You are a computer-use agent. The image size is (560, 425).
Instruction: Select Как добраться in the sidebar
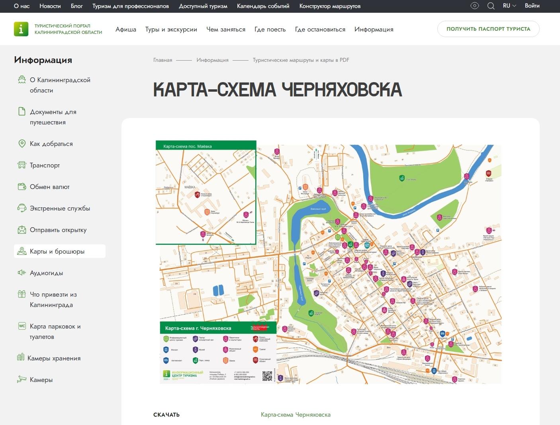click(x=51, y=144)
